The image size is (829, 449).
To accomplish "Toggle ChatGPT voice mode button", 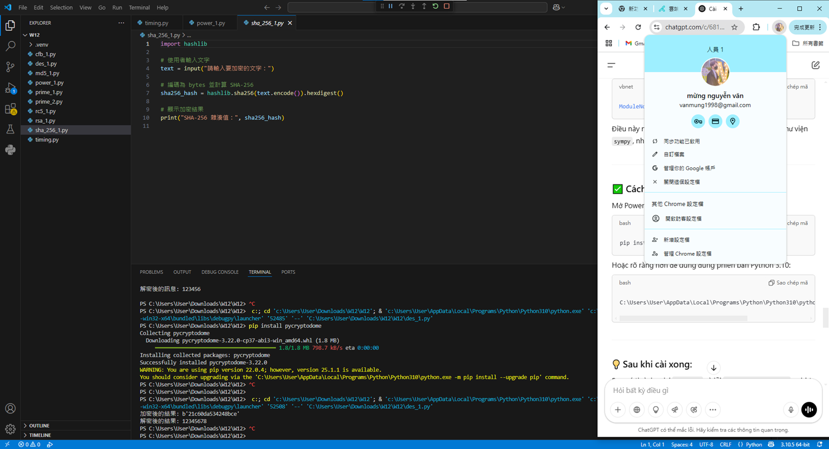I will [809, 410].
